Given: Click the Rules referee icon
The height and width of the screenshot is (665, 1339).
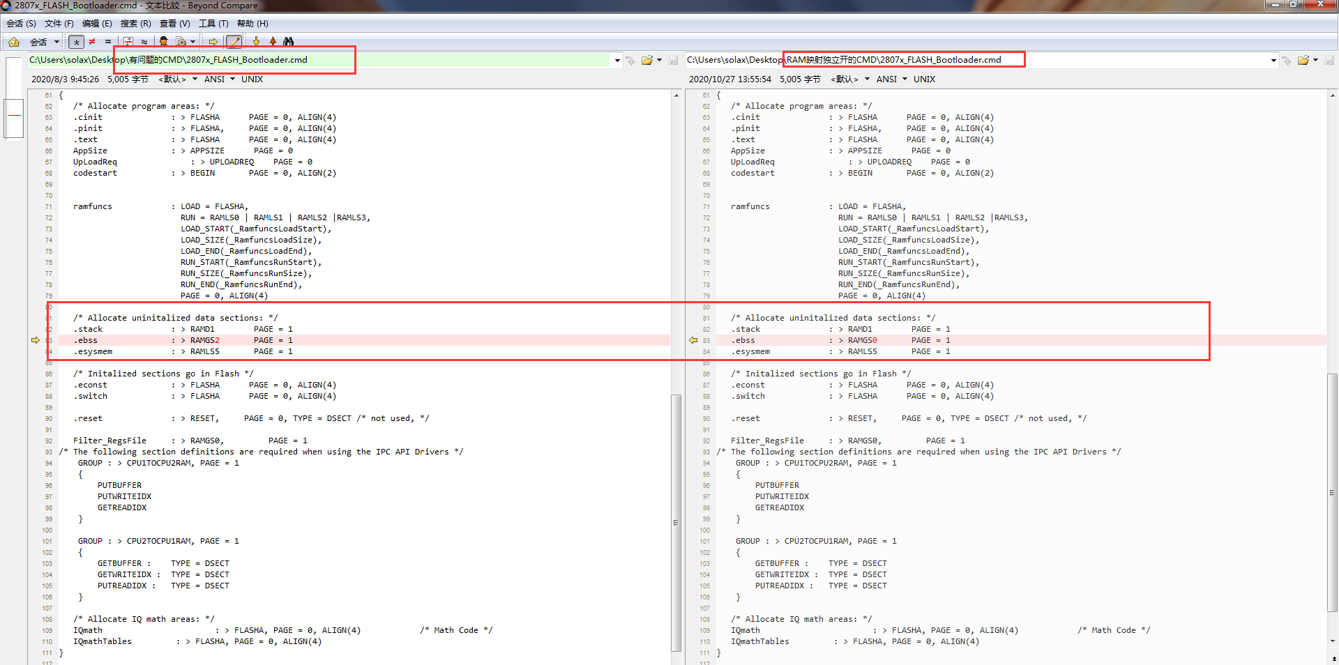Looking at the screenshot, I should (163, 42).
